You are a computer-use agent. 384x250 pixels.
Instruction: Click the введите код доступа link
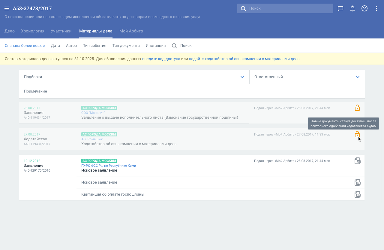tap(161, 59)
